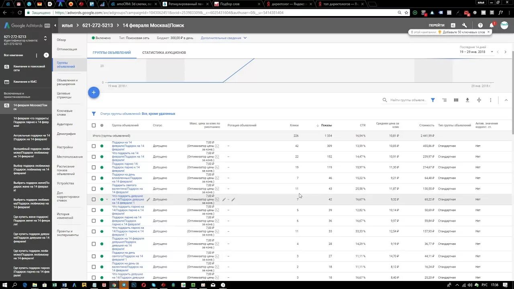Click the 'ПЕРЕЙТИ' button in header
The height and width of the screenshot is (289, 514).
click(436, 25)
